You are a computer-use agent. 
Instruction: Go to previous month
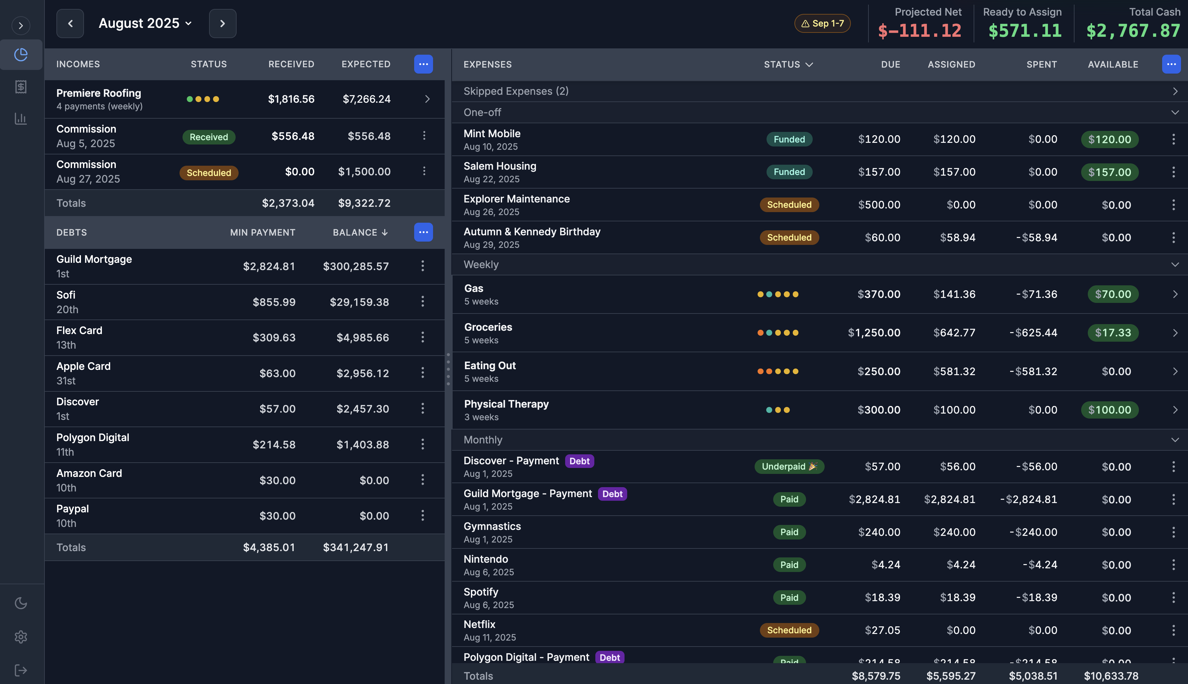pyautogui.click(x=70, y=24)
